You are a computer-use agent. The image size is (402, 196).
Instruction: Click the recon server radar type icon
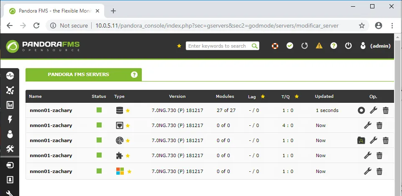(120, 140)
